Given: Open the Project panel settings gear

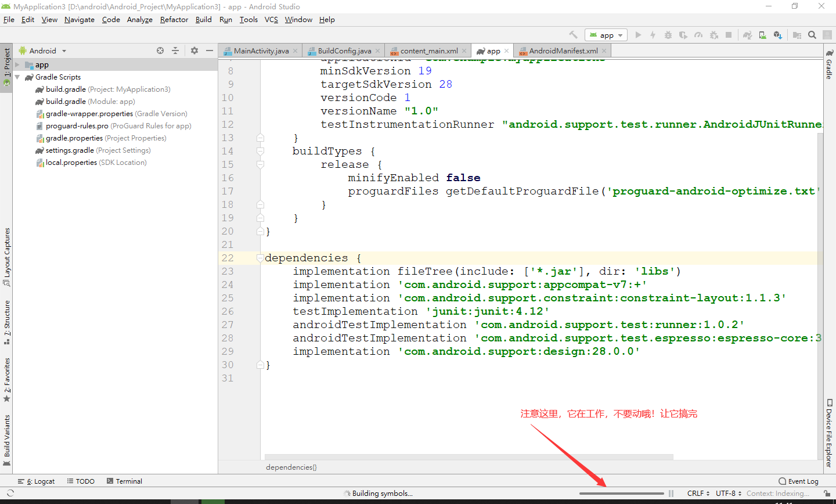Looking at the screenshot, I should click(x=194, y=51).
